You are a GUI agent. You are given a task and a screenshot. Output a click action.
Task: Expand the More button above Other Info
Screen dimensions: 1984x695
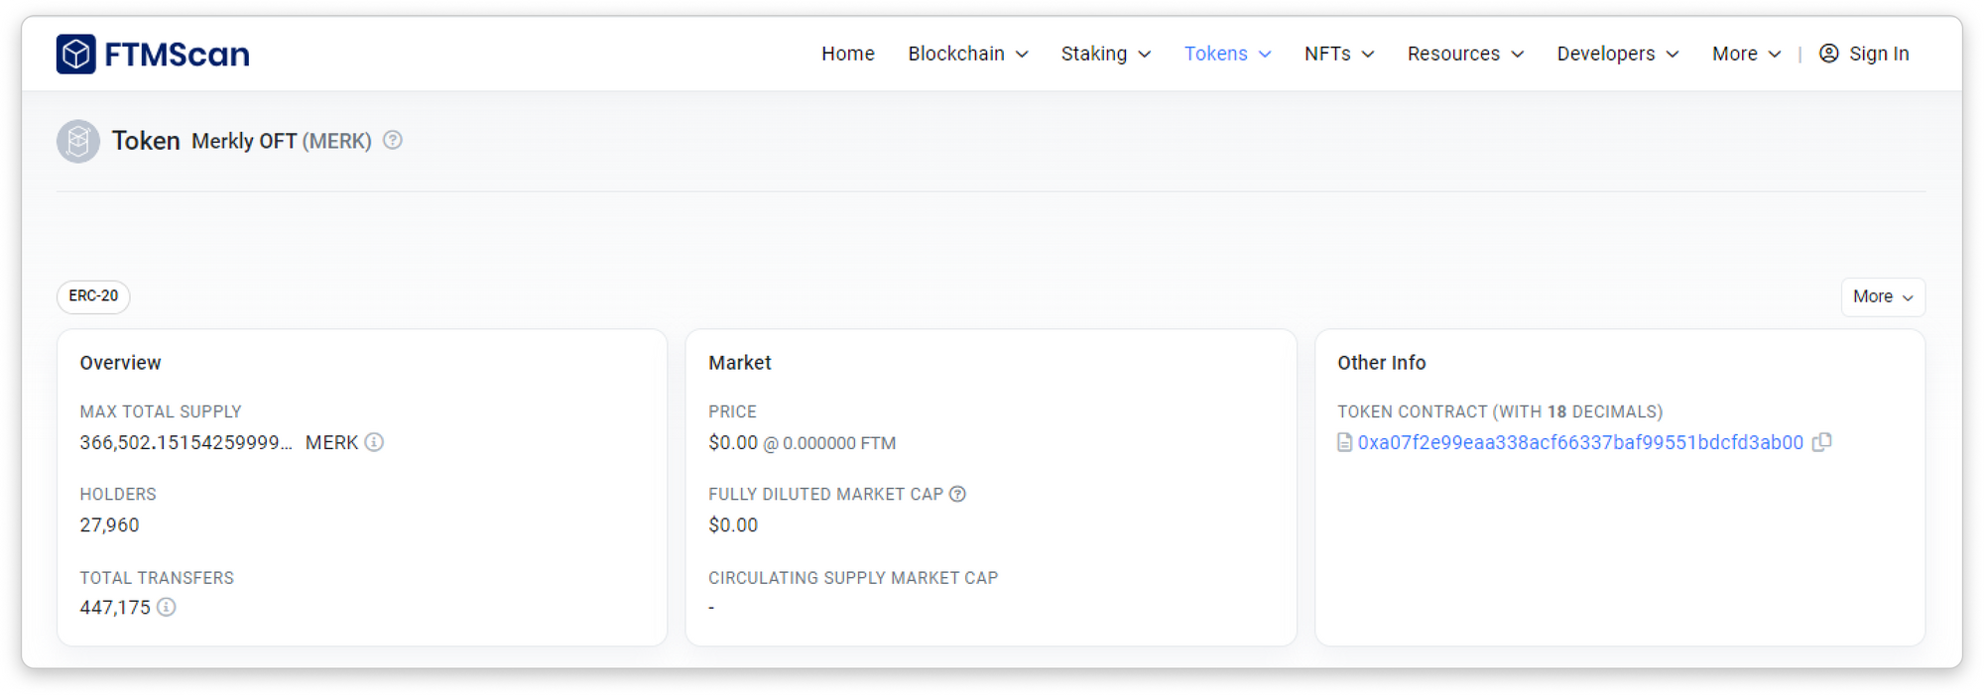pyautogui.click(x=1883, y=296)
